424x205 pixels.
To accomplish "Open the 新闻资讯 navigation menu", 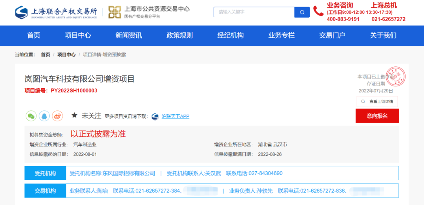I will [129, 35].
